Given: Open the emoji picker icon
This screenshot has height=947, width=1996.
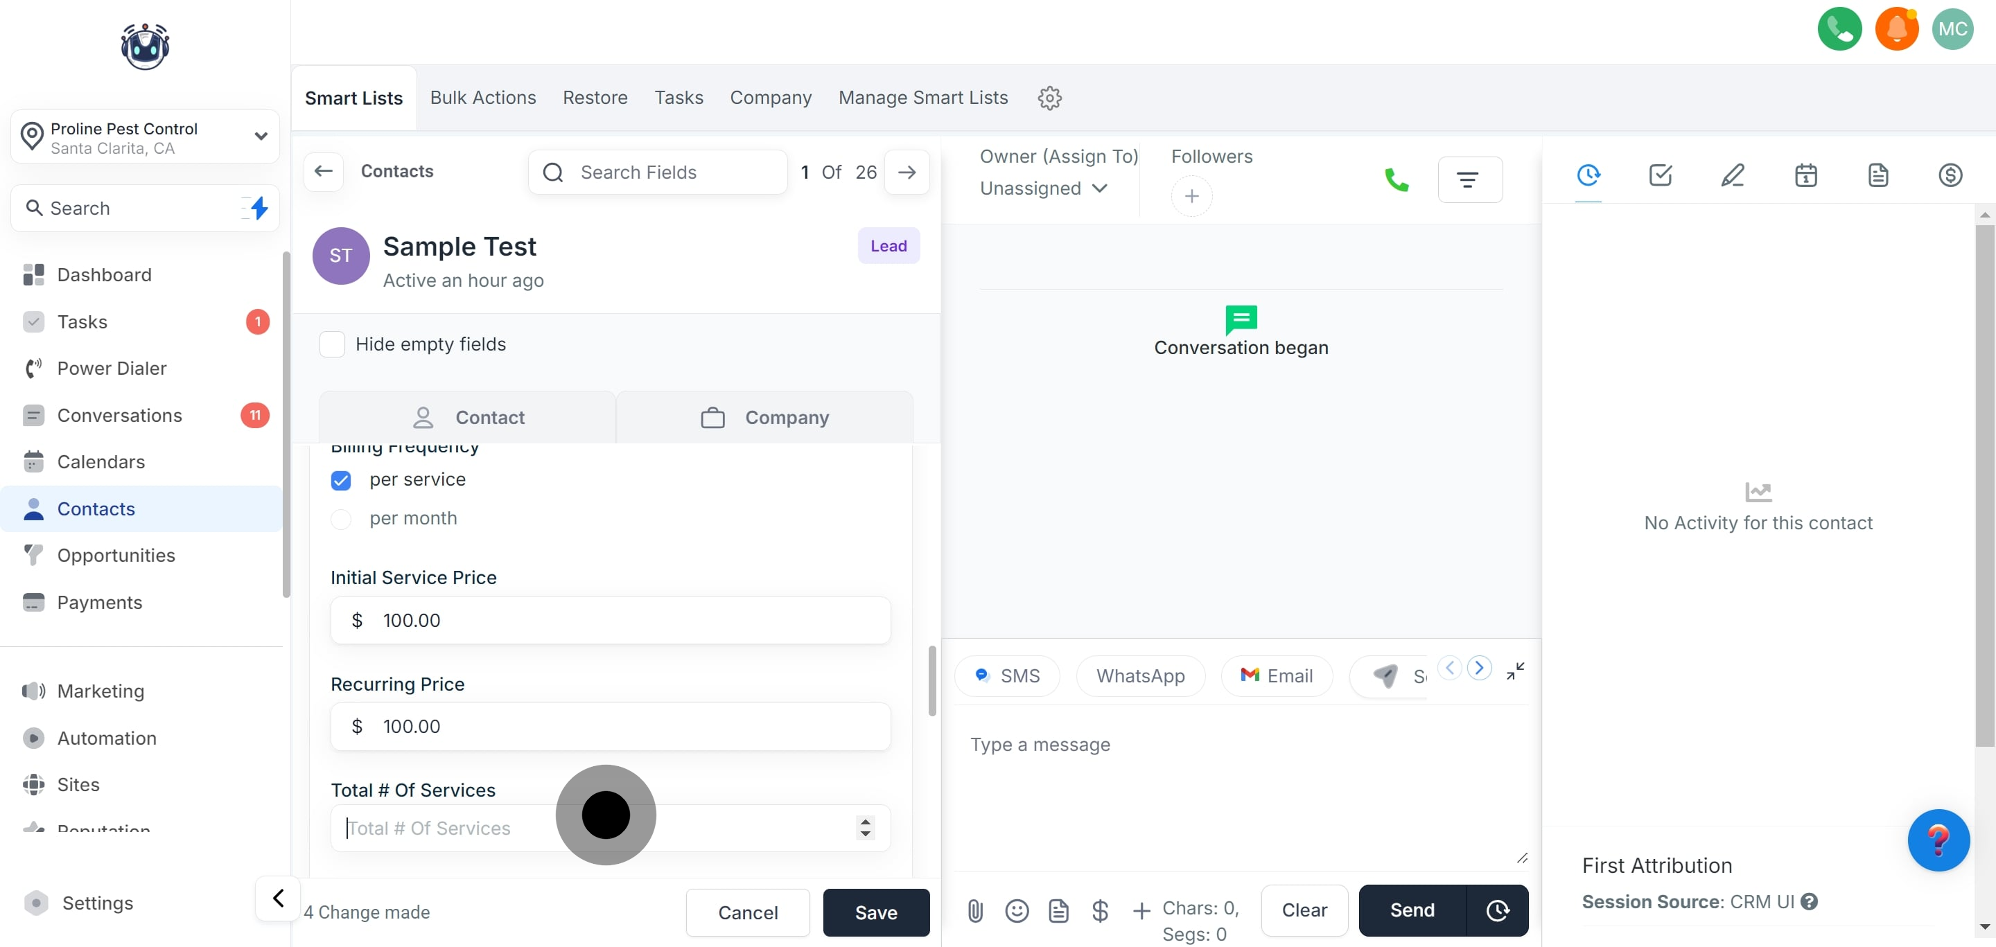Looking at the screenshot, I should (1017, 910).
